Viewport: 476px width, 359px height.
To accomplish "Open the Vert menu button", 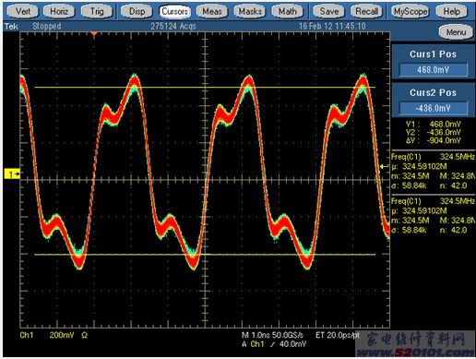I will (23, 12).
